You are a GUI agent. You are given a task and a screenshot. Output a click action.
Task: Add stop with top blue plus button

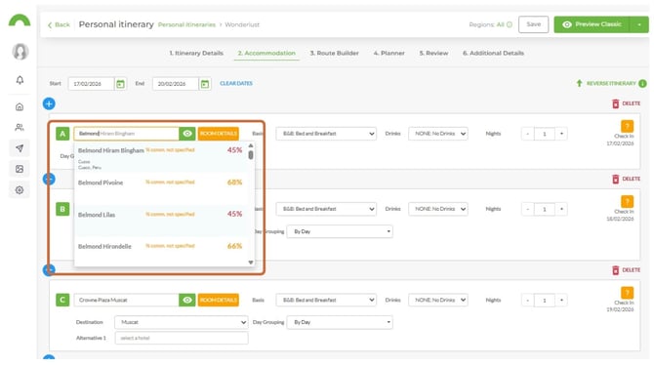point(49,103)
